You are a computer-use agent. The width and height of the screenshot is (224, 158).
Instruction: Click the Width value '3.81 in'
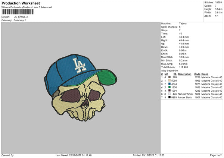[219, 13]
